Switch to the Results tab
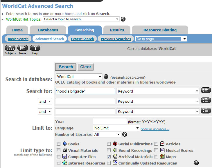Image resolution: width=212 pixels, height=168 pixels. click(x=117, y=30)
